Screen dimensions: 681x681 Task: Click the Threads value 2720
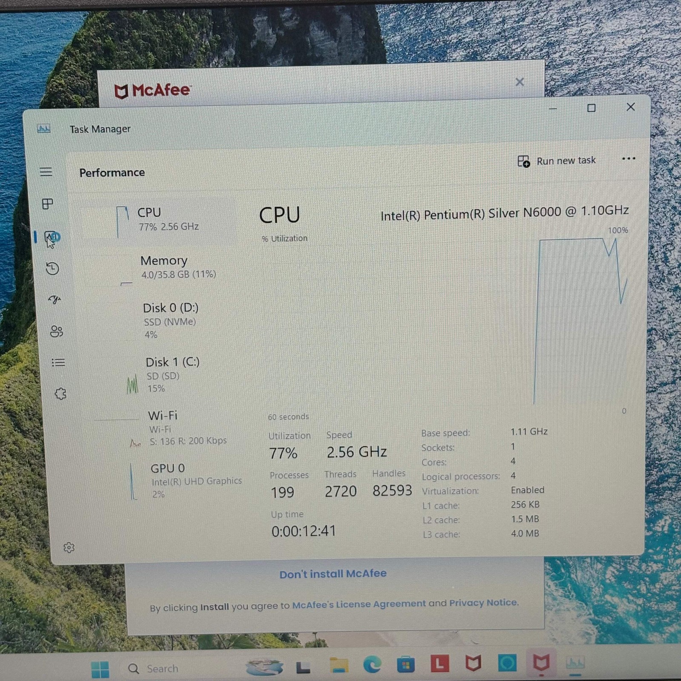(x=340, y=491)
